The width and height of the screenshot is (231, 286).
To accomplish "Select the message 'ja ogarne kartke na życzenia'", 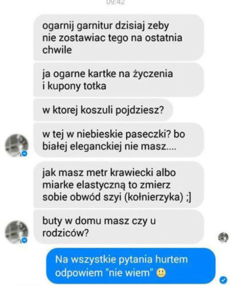I will [119, 80].
